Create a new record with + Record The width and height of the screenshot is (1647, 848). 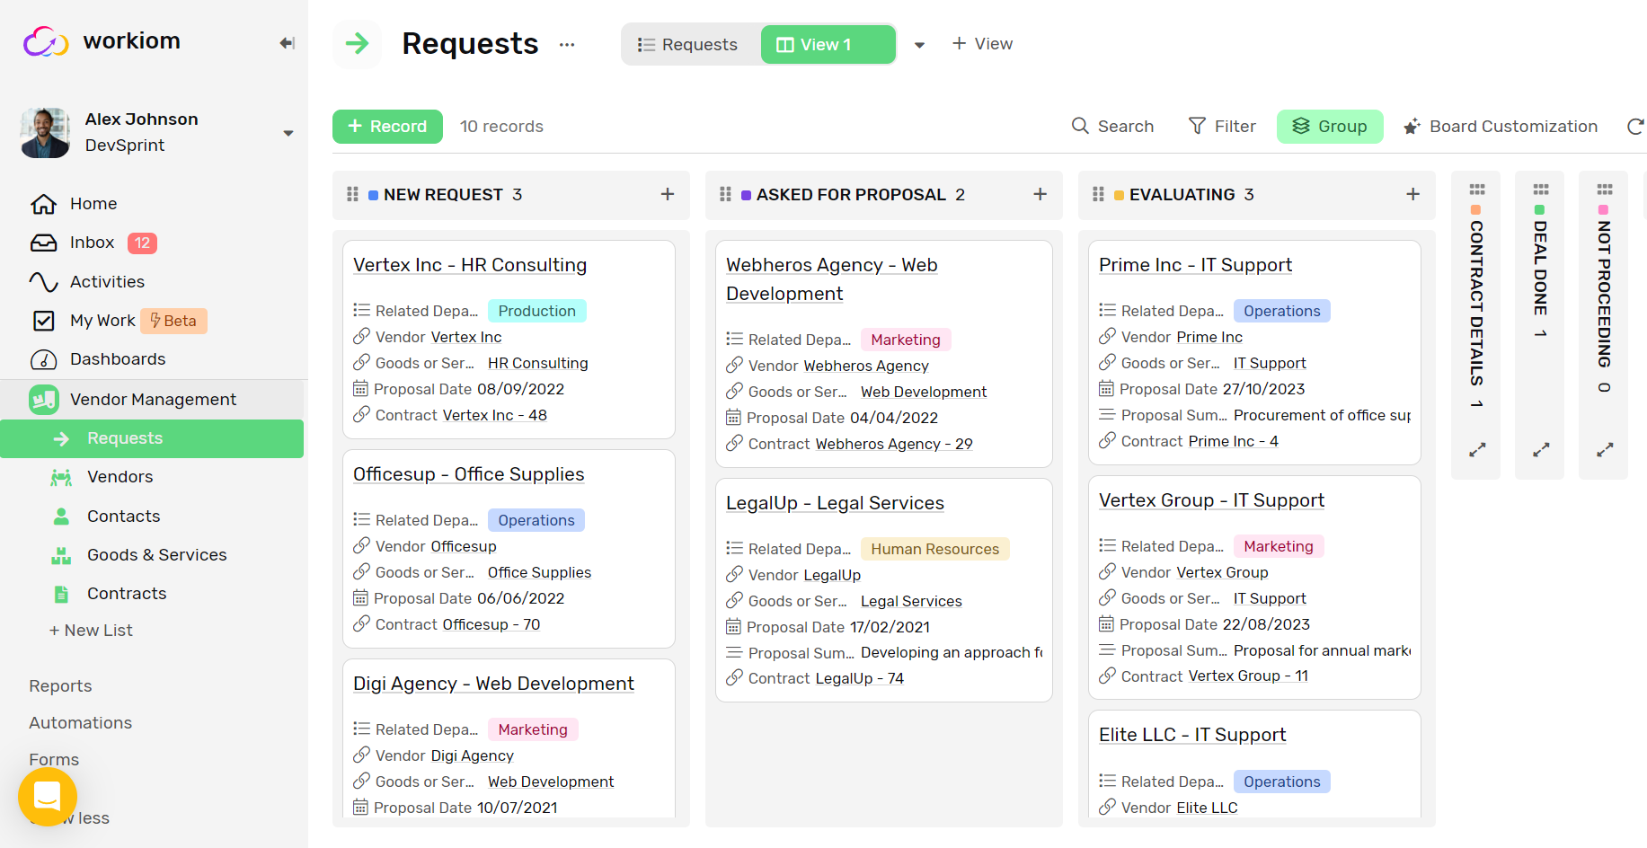click(387, 126)
